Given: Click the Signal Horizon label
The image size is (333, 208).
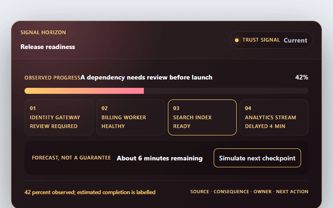Looking at the screenshot, I should 43,32.
